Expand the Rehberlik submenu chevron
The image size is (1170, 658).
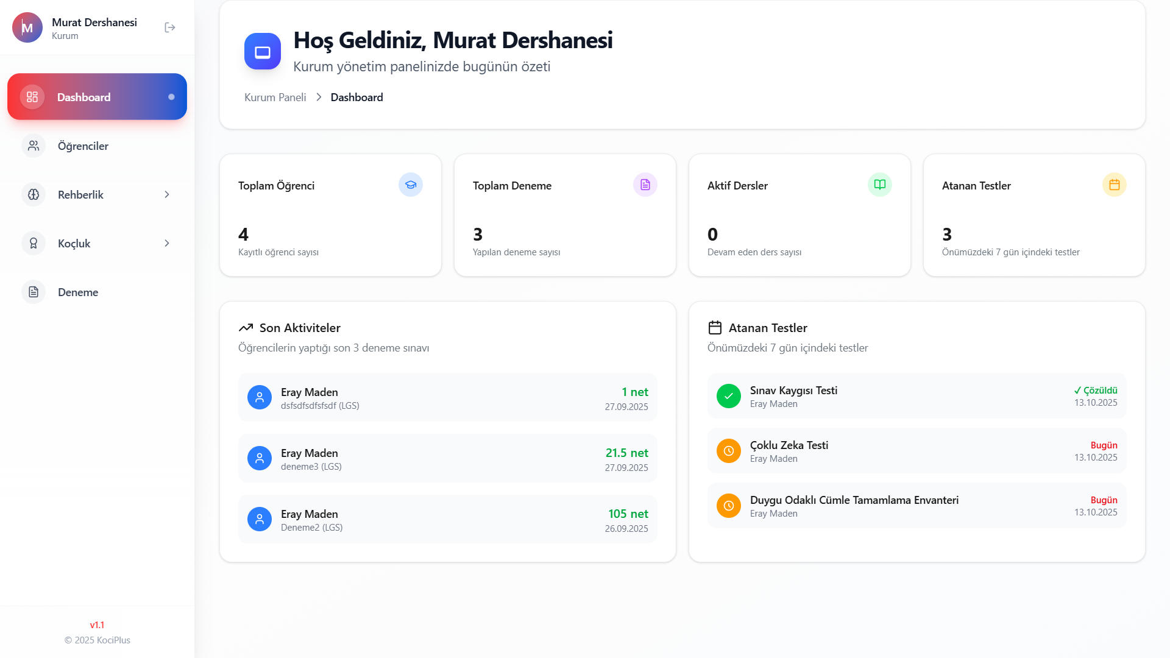pyautogui.click(x=167, y=194)
